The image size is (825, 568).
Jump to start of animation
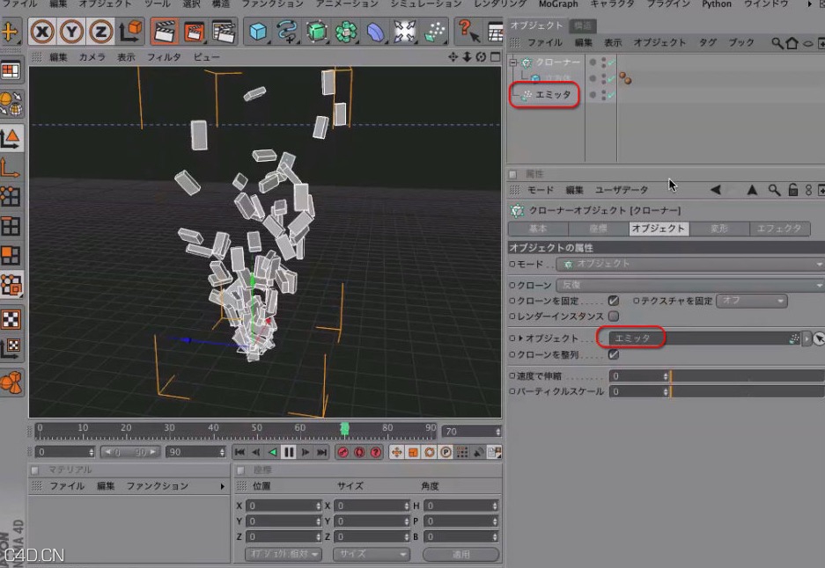(x=239, y=452)
